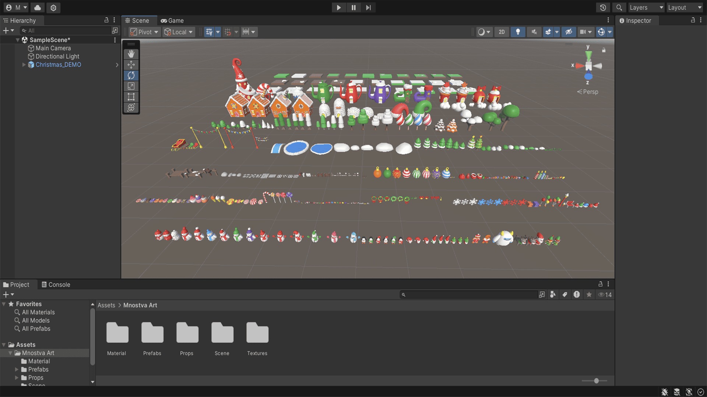The image size is (707, 397).
Task: Expand the Christmas_DEMO hierarchy item
Action: 24,65
